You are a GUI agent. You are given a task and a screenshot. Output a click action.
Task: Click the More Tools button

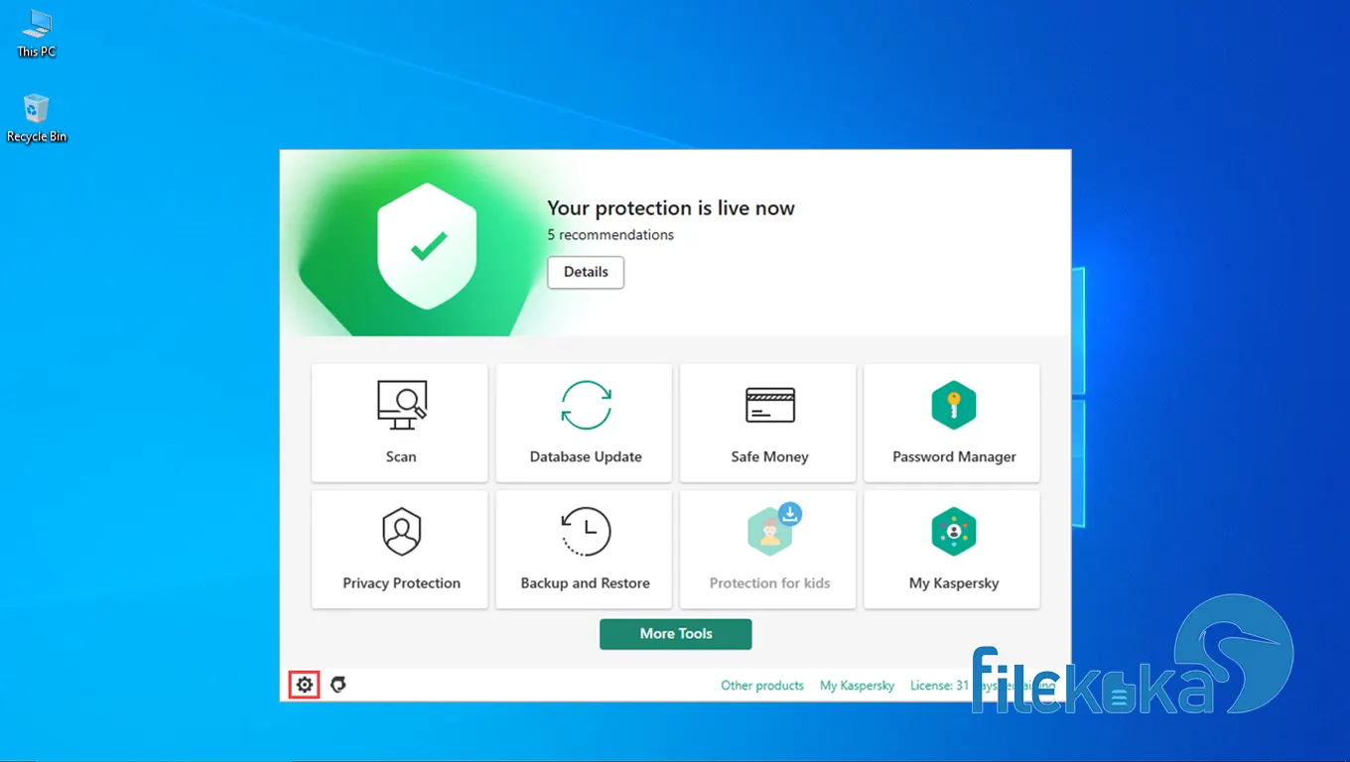[x=676, y=634]
